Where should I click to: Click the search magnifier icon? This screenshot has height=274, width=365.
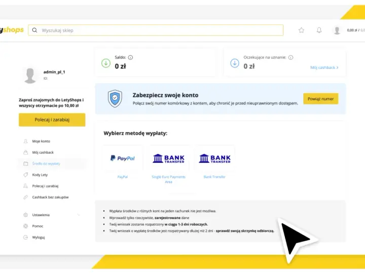click(34, 30)
